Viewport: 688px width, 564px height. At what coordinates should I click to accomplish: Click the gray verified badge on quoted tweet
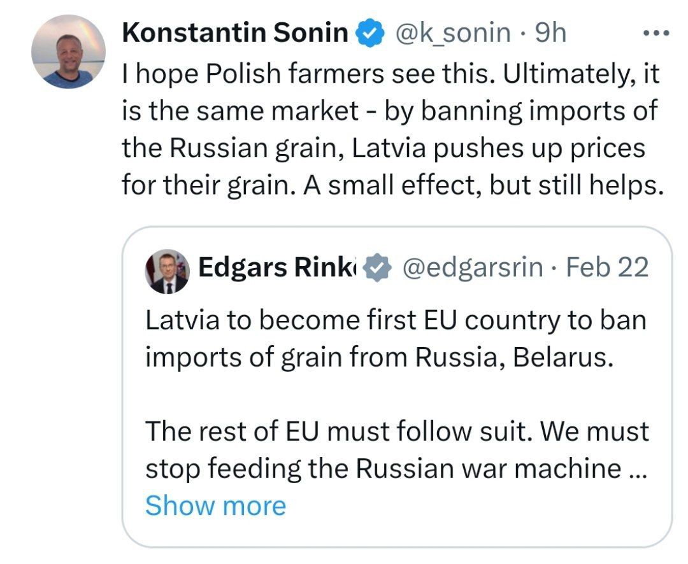coord(376,268)
